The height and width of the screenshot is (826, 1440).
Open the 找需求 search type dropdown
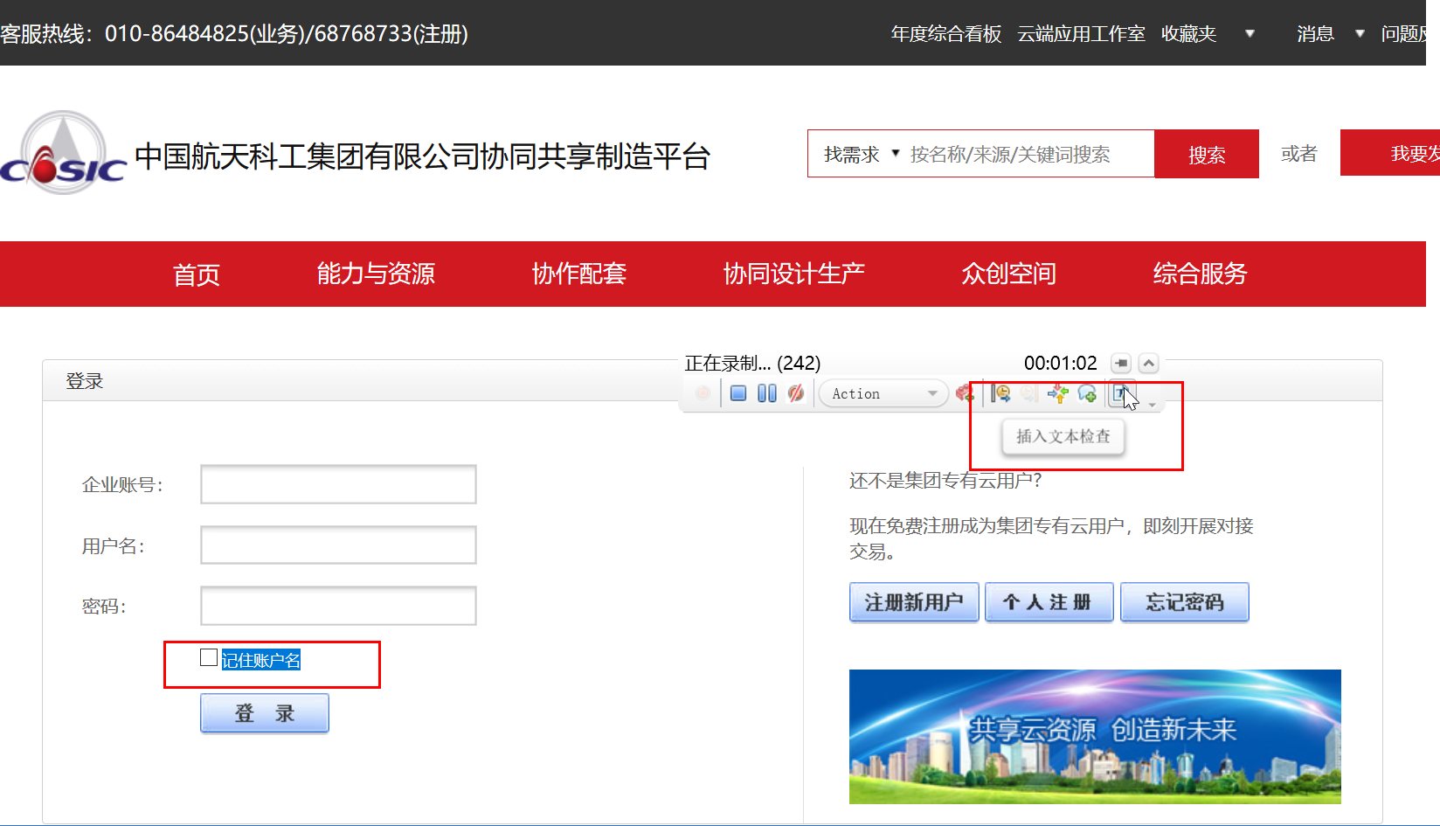[861, 154]
